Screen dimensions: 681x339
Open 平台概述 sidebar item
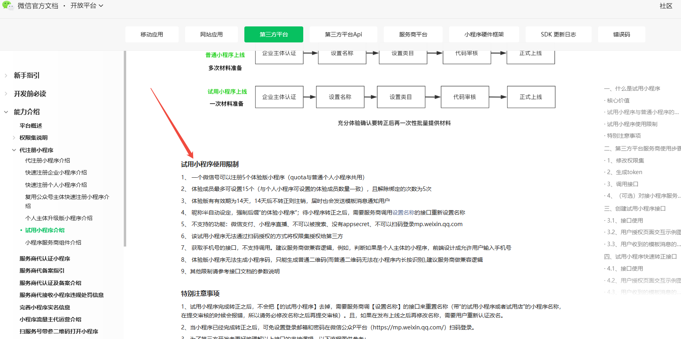[31, 126]
